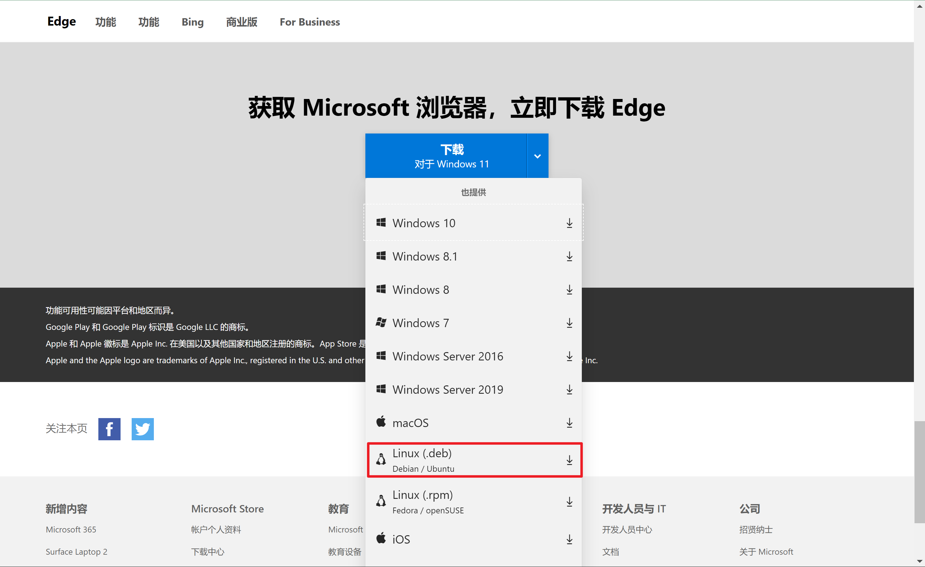Click download arrow for Windows 10

(569, 223)
